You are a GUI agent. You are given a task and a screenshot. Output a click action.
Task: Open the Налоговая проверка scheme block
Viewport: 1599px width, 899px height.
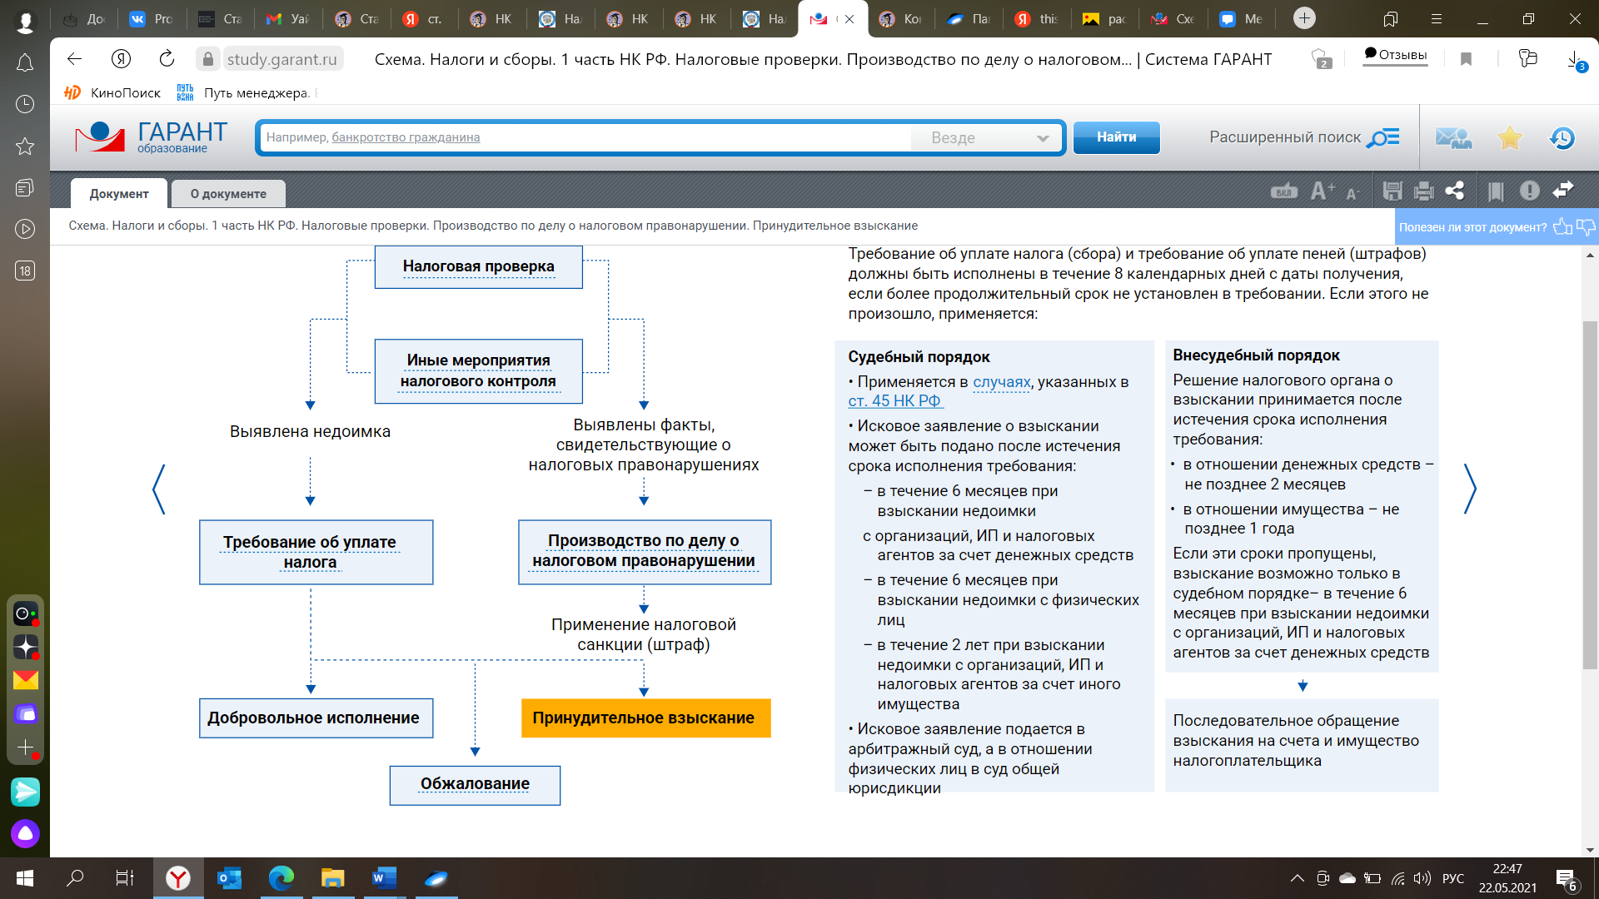pos(478,266)
